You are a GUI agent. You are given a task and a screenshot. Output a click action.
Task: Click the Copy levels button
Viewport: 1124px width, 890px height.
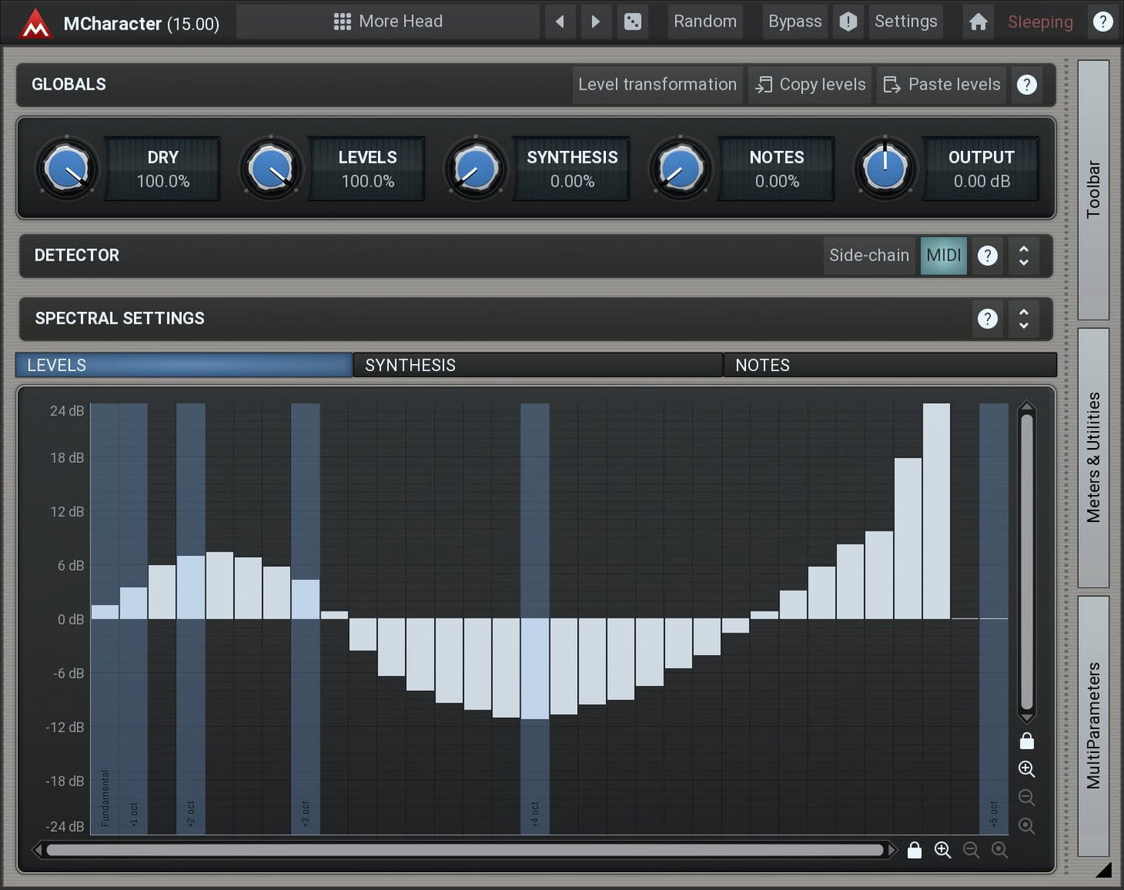click(811, 85)
